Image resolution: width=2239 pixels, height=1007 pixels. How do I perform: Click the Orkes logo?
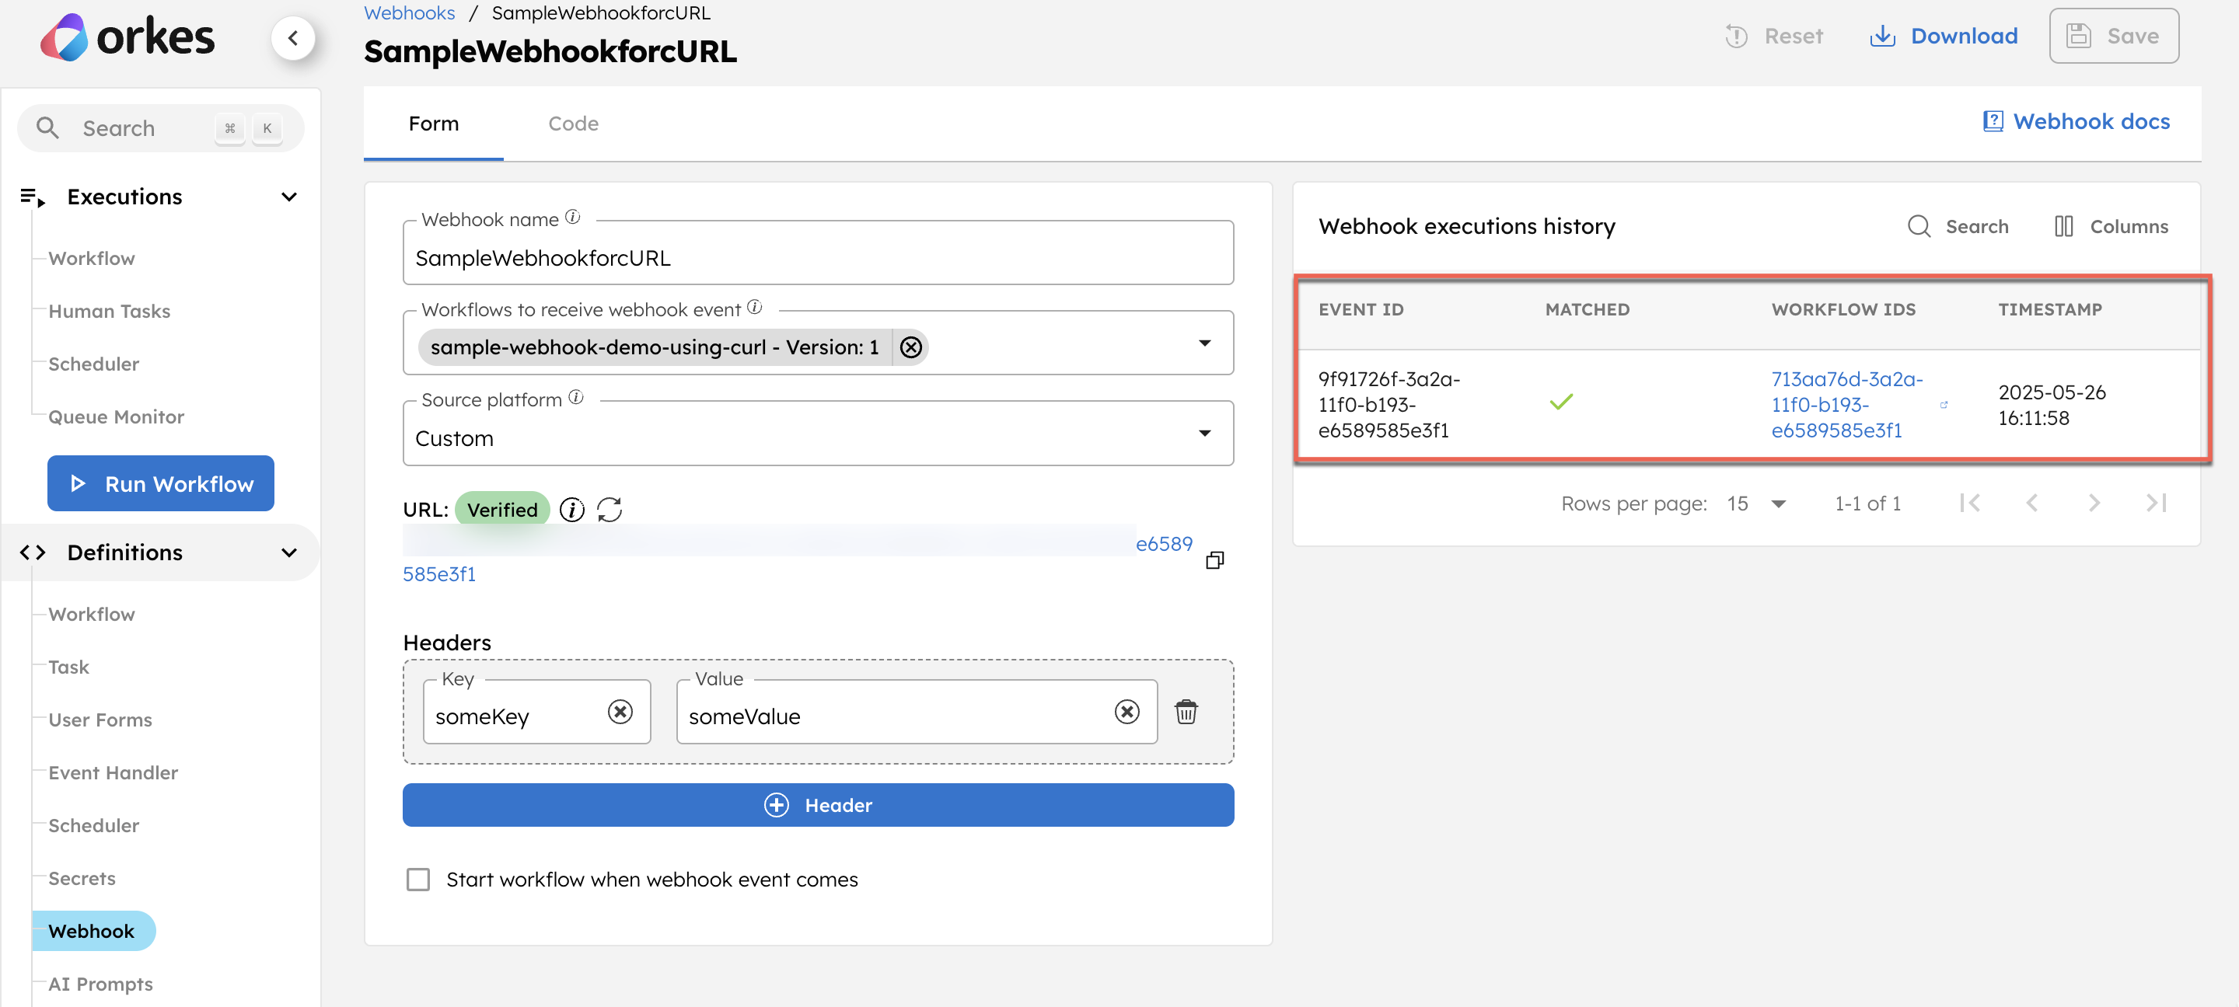(x=127, y=37)
